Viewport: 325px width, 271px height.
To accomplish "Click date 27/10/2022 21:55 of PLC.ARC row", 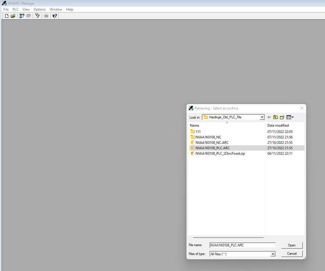I will [x=280, y=148].
